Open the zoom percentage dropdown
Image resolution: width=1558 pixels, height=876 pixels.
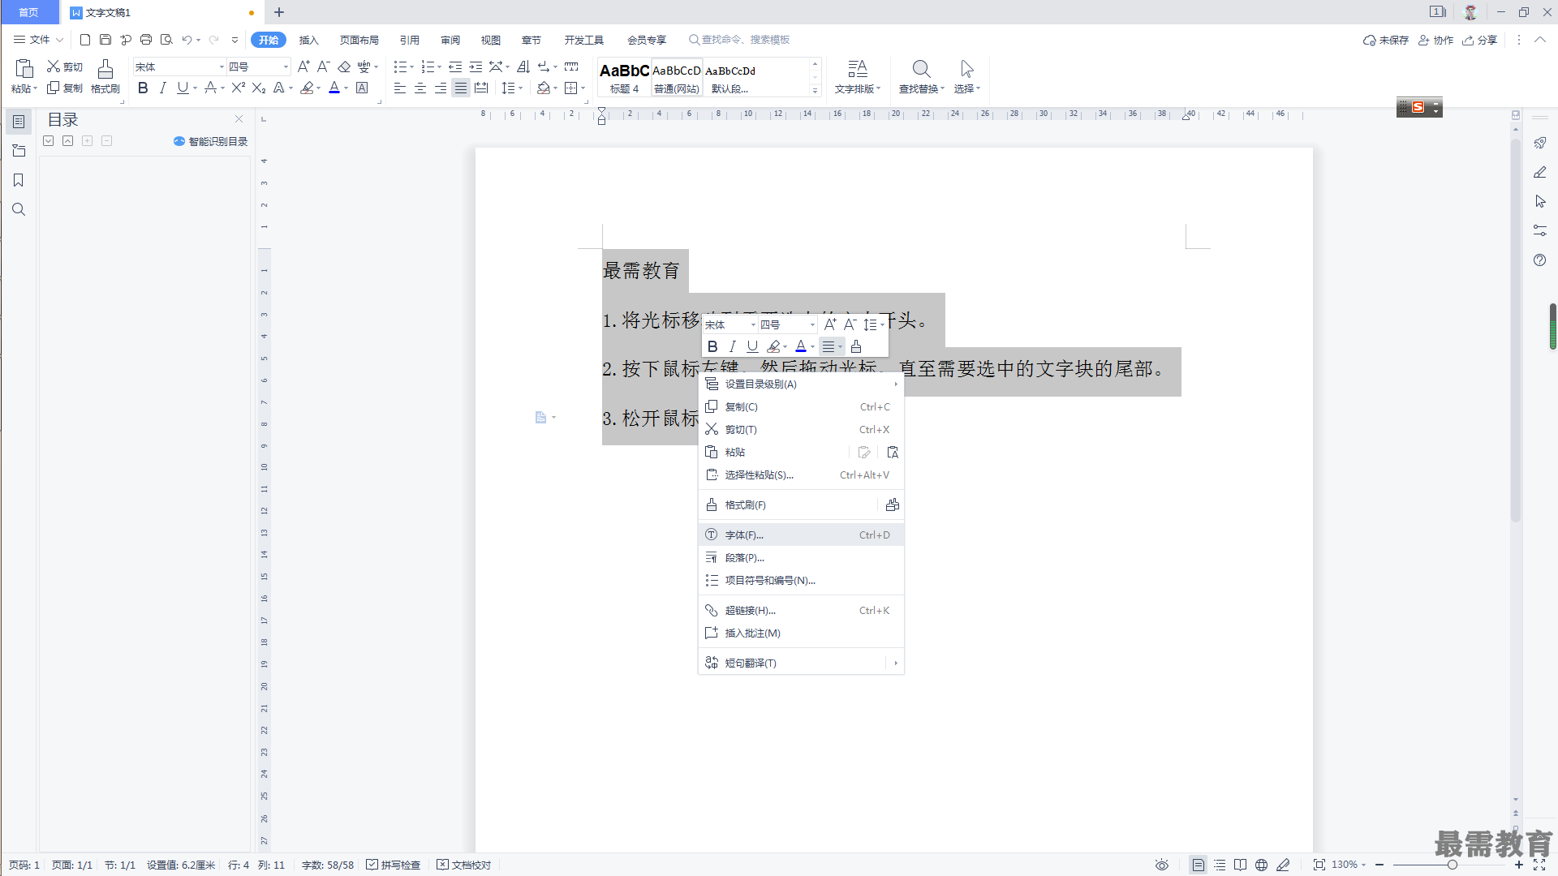click(1363, 865)
